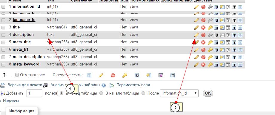Tick the 'Отметить все' checkbox
This screenshot has width=275, height=115.
[17, 75]
